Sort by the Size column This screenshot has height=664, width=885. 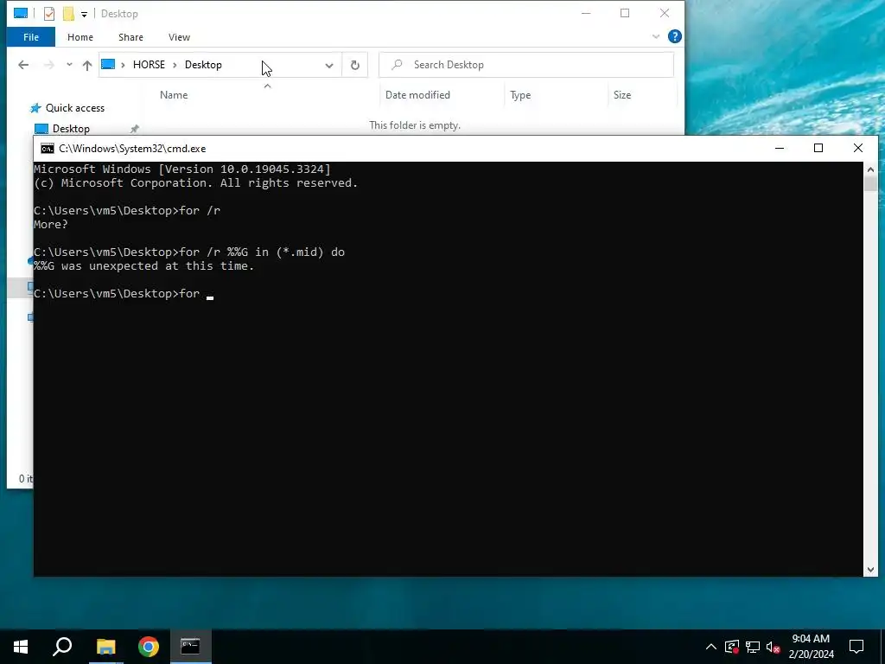pos(622,95)
